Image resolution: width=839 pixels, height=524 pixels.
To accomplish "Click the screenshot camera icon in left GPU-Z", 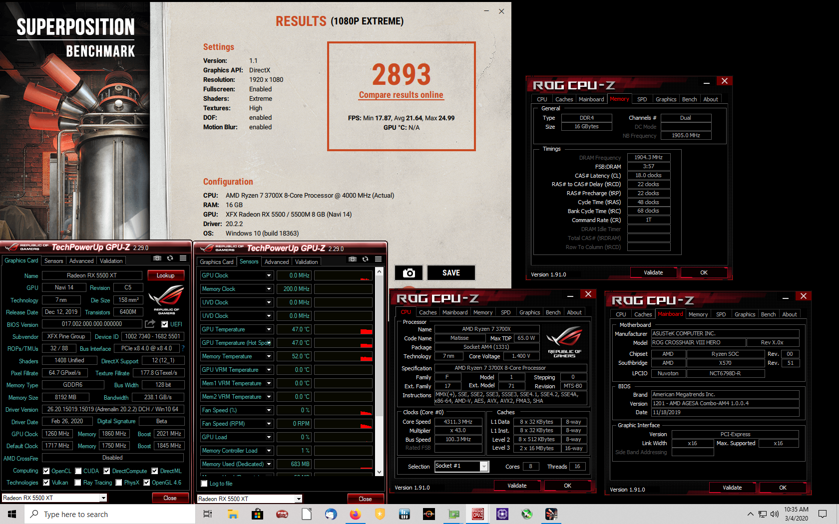I will pyautogui.click(x=157, y=258).
